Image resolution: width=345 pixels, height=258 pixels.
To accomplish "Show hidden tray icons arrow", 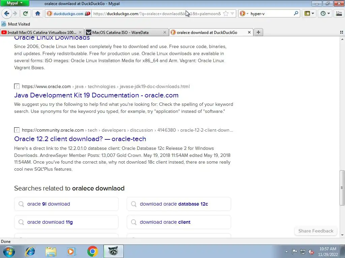I will click(286, 252).
